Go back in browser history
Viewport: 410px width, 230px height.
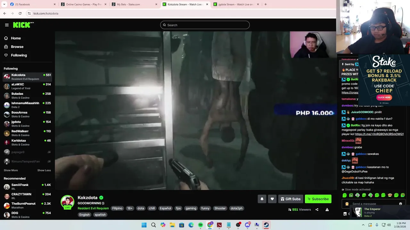point(4,13)
